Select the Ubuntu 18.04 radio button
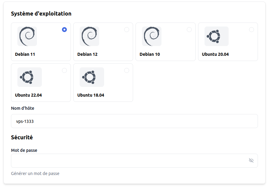Screen dimensions: 268x193 127,70
